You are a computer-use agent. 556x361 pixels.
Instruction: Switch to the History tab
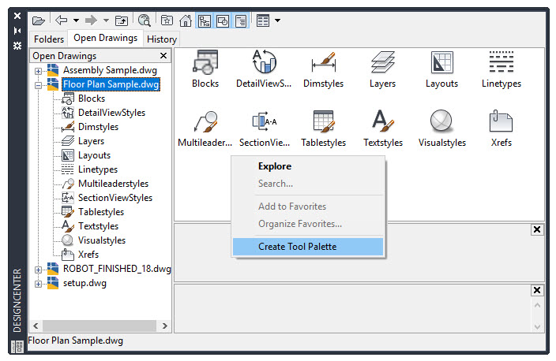point(162,39)
